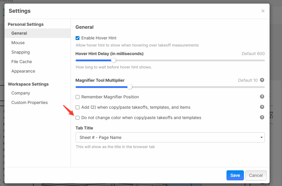
Task: Open the Tab Title dropdown
Action: 170,137
